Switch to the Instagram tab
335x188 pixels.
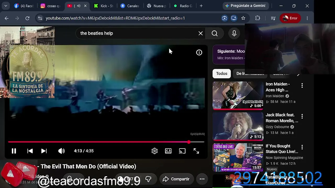point(50,6)
